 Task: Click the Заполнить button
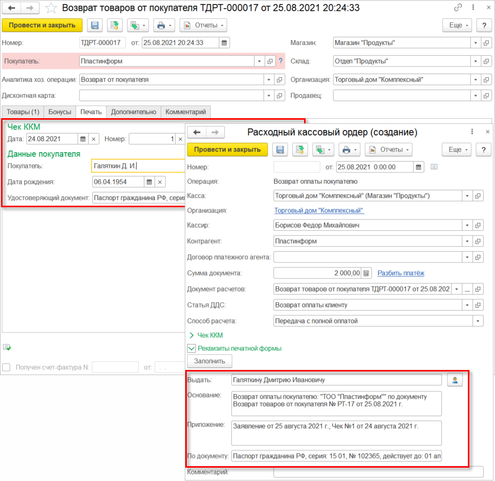click(x=209, y=361)
